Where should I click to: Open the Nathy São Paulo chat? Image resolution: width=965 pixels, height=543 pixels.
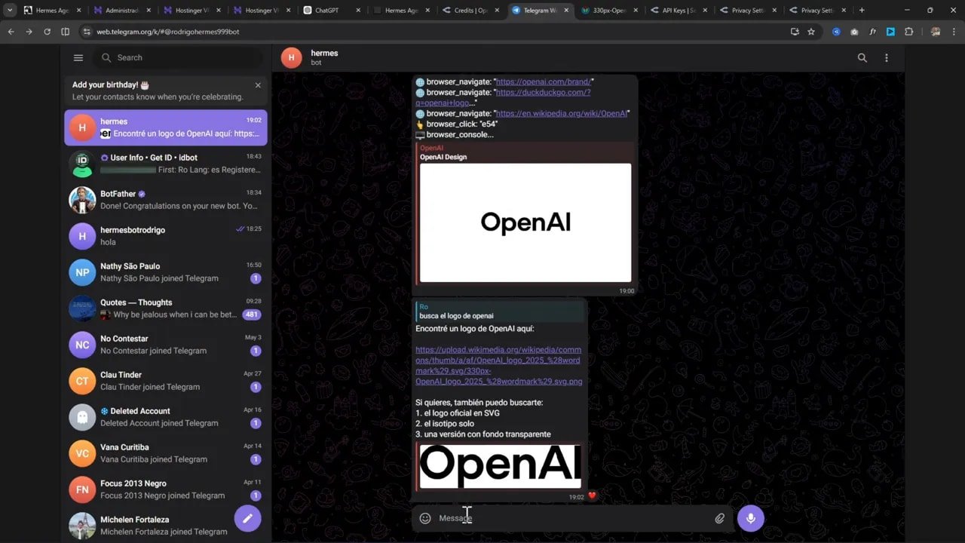click(x=166, y=272)
